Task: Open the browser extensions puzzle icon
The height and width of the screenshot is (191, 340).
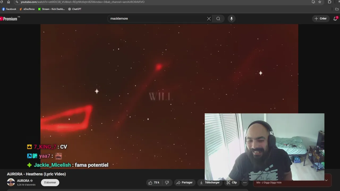Action: [330, 2]
